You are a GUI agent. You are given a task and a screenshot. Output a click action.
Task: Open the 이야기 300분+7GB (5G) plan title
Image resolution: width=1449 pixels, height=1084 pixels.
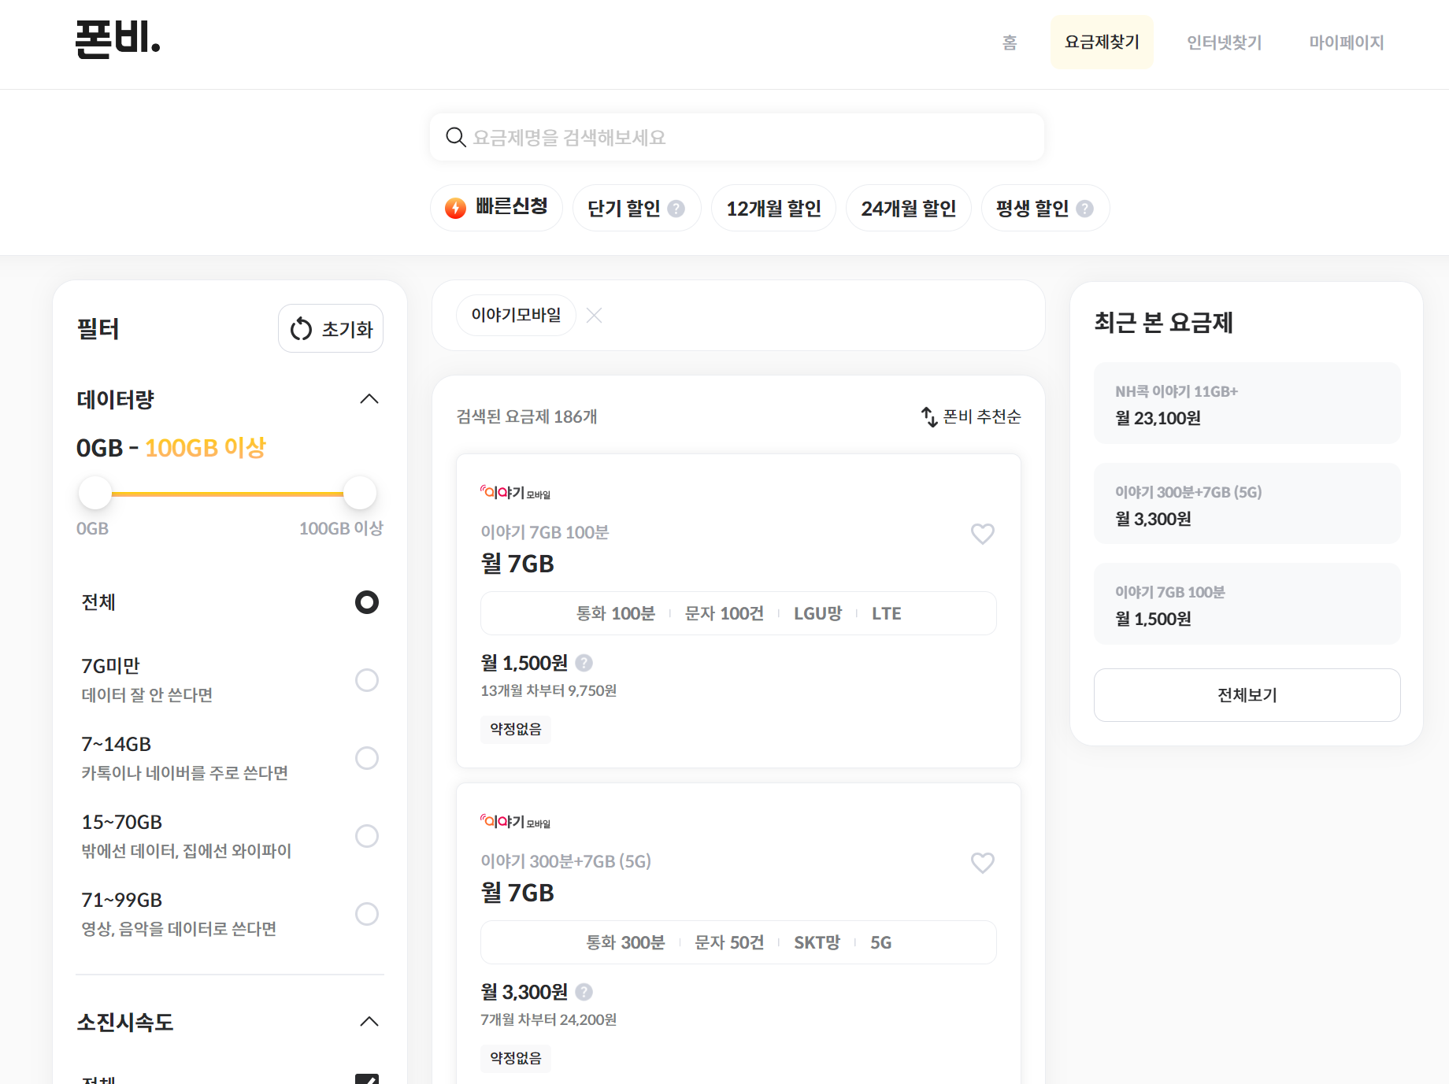tap(565, 861)
